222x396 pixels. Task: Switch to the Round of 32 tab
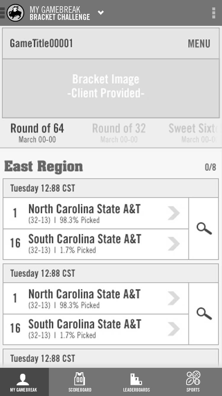[119, 133]
